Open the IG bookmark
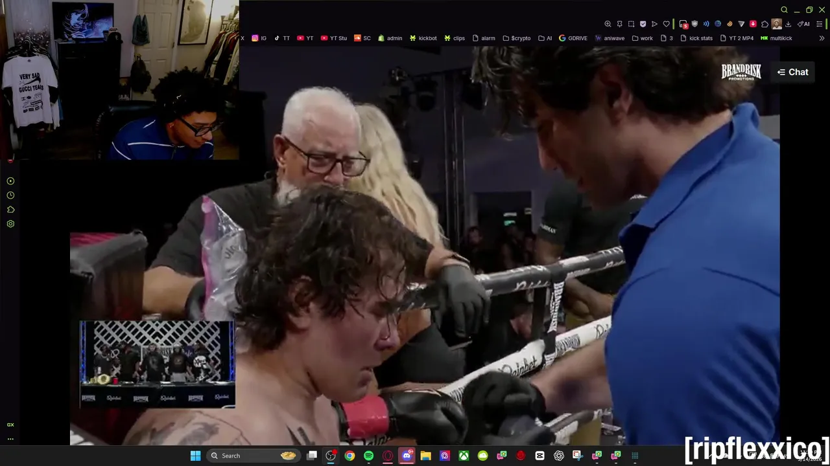Image resolution: width=830 pixels, height=466 pixels. click(x=259, y=38)
